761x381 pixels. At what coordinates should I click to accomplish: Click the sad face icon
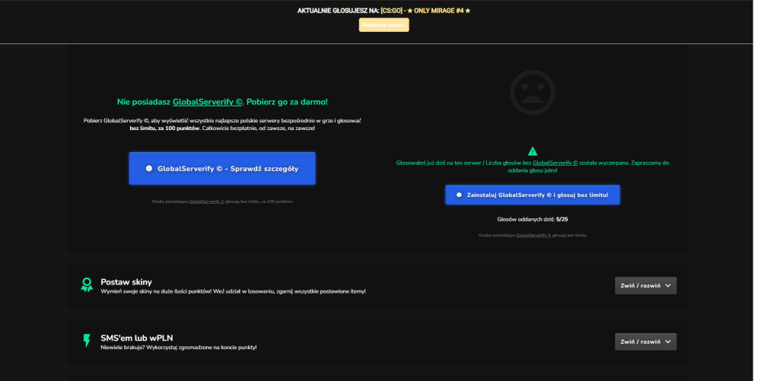coord(533,93)
